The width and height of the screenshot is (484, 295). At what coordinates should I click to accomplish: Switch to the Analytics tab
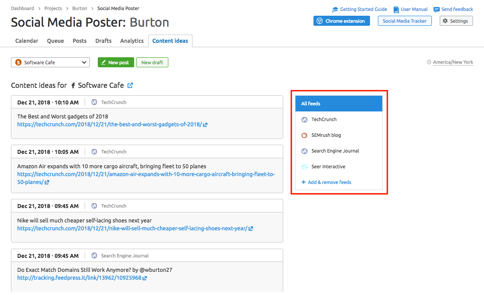coord(132,41)
